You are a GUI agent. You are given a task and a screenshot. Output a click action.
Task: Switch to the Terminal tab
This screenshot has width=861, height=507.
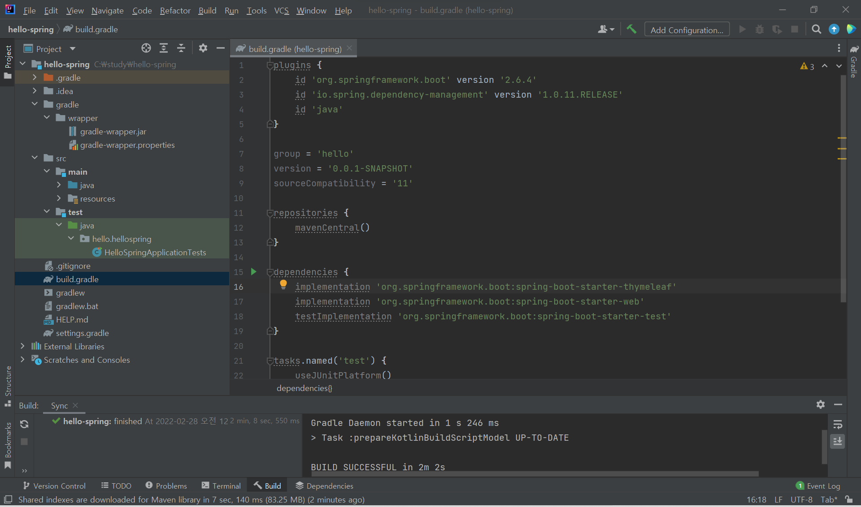point(222,486)
